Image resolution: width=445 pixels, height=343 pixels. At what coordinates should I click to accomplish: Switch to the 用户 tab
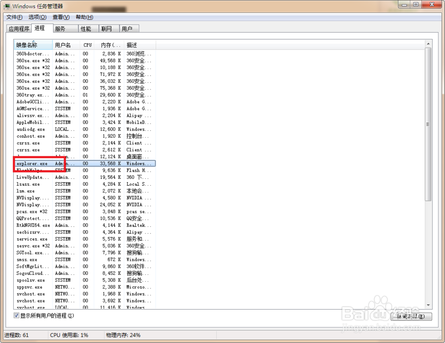pos(129,29)
